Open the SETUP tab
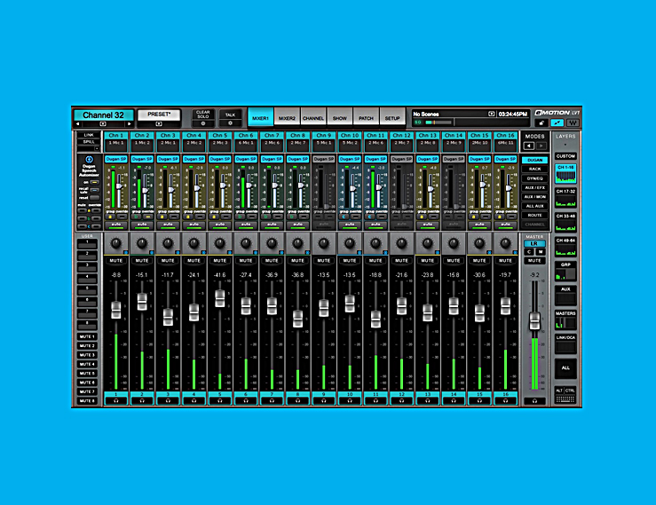Viewport: 656px width, 505px height. tap(392, 118)
